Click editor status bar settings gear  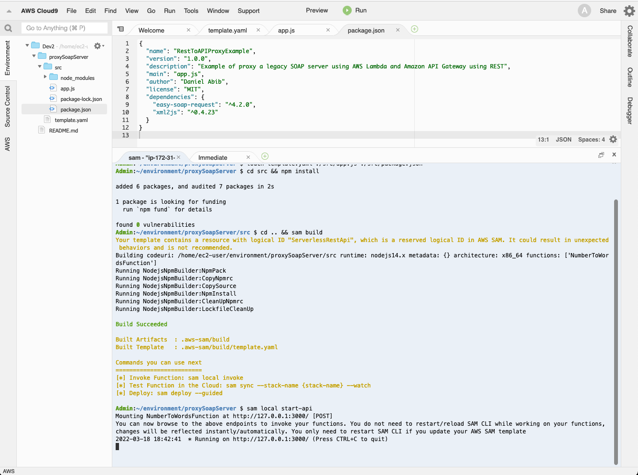click(613, 140)
